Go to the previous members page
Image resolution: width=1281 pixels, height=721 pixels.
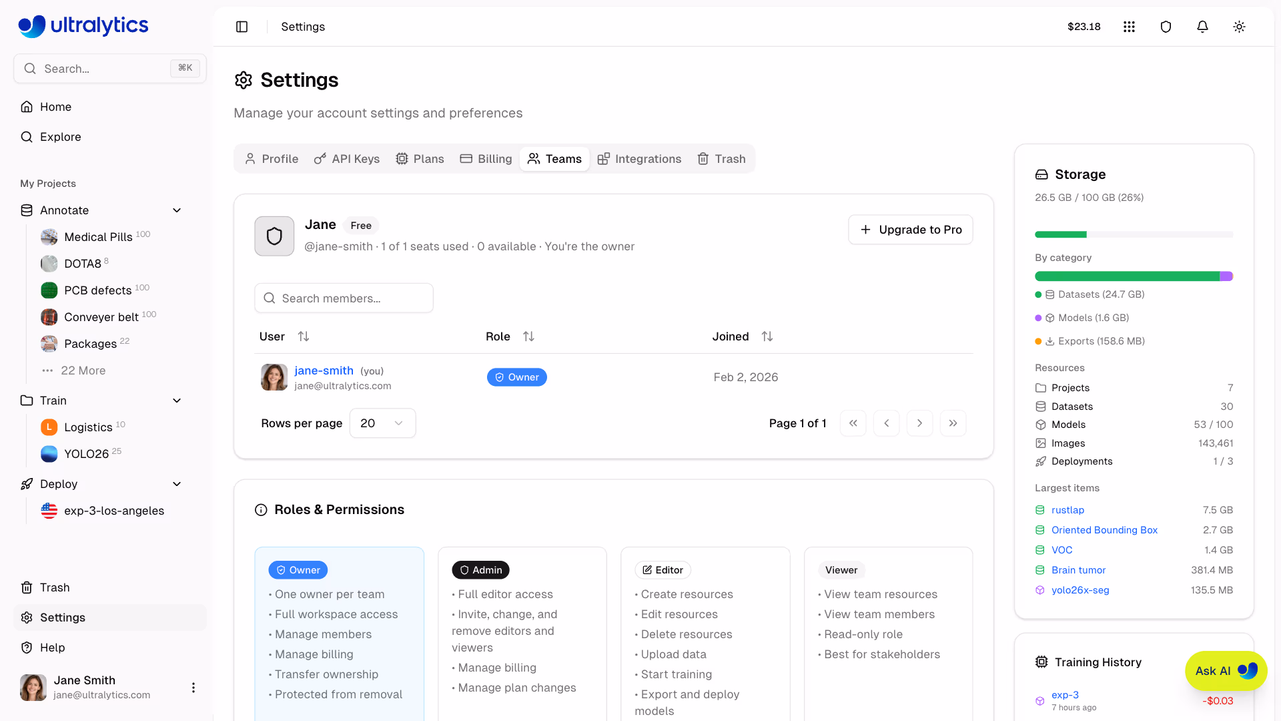887,423
